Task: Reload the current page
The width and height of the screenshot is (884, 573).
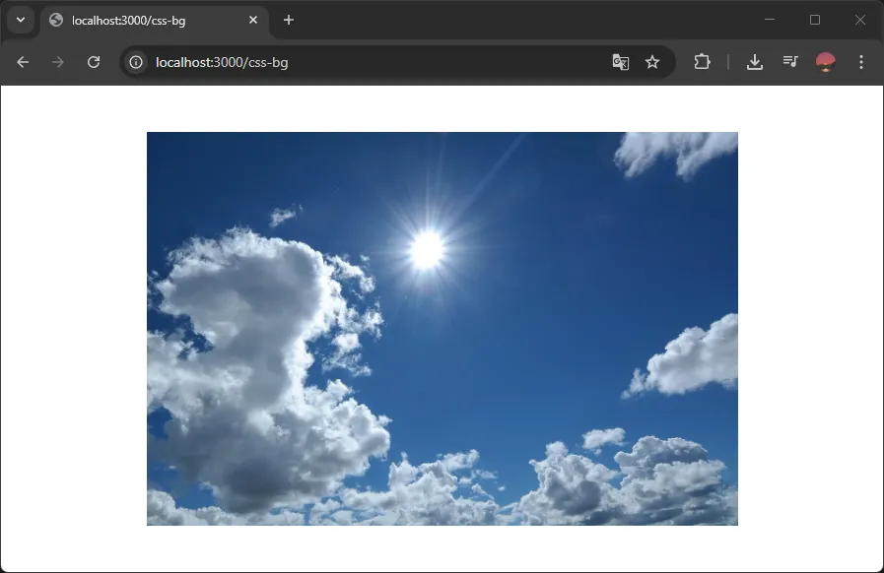Action: 94,62
